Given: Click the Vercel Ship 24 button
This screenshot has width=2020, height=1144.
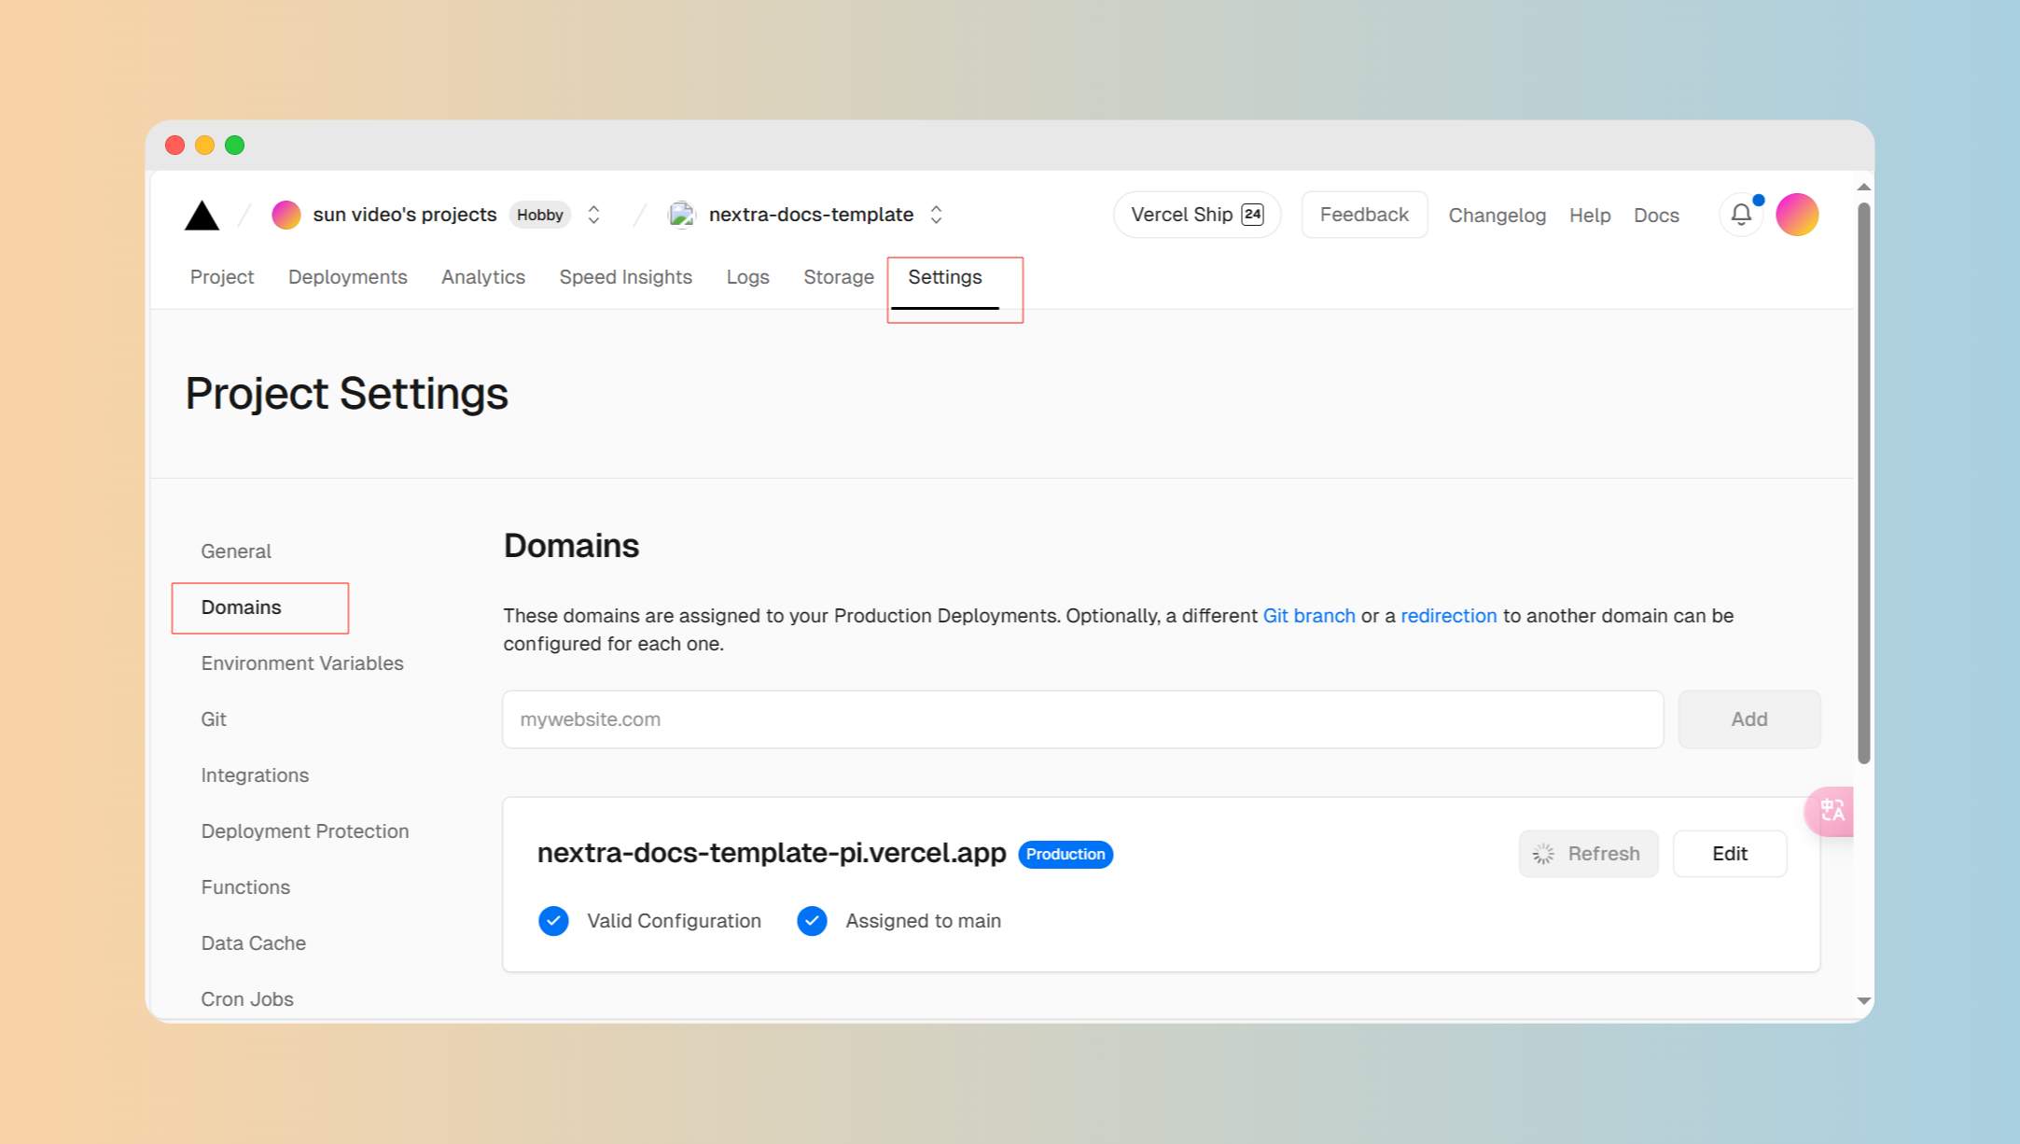Looking at the screenshot, I should 1197,215.
